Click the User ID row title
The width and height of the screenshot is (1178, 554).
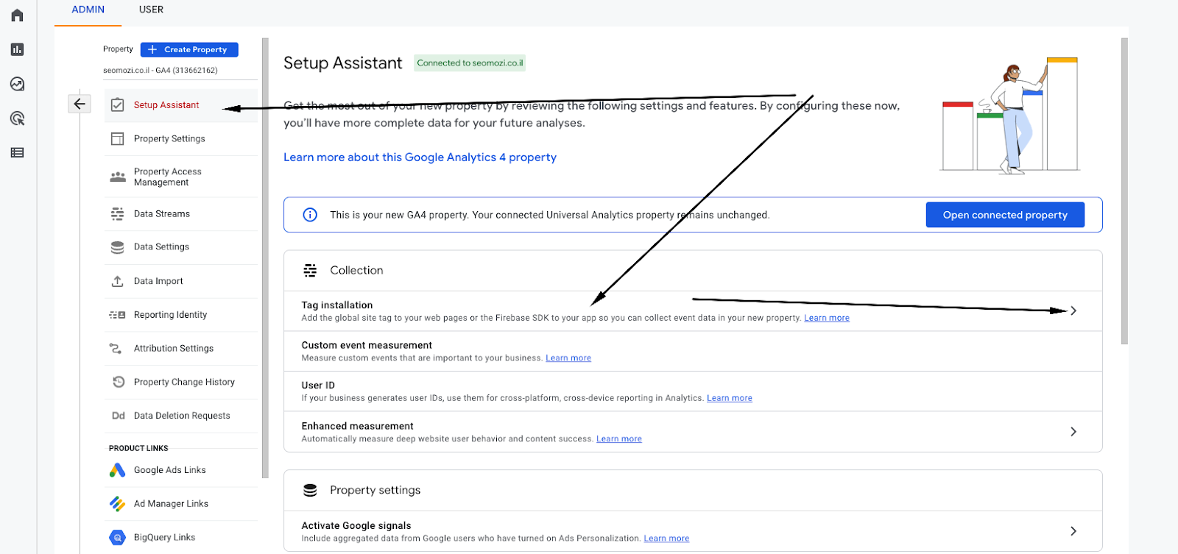[x=318, y=386]
